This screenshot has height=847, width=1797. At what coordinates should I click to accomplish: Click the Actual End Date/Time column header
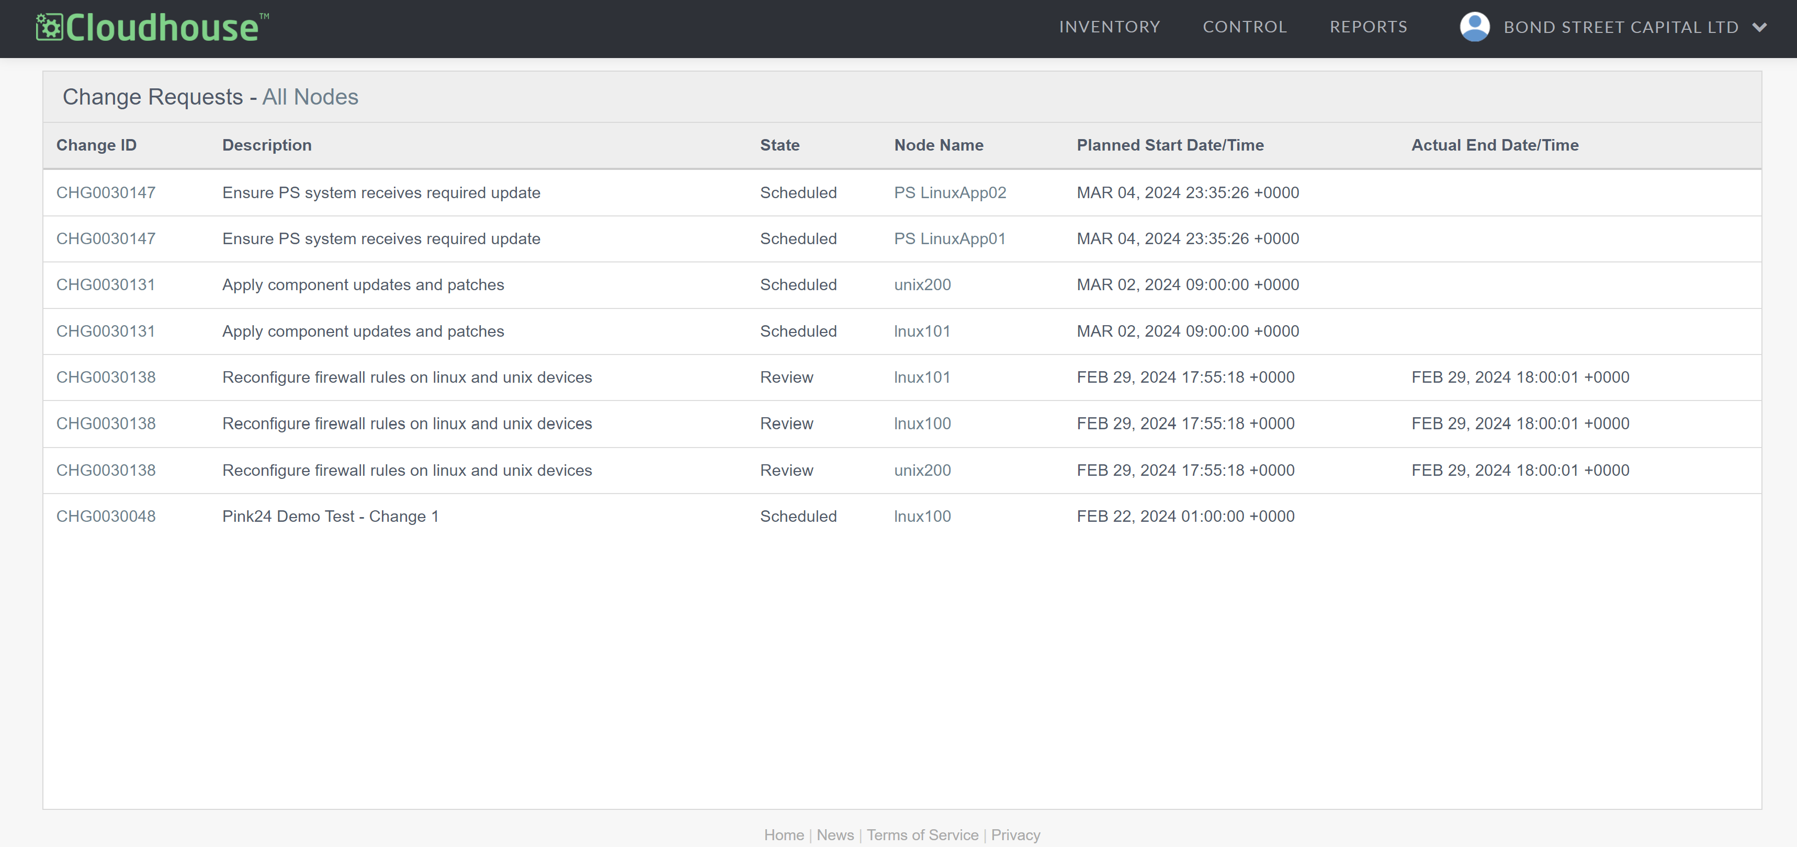(x=1494, y=145)
